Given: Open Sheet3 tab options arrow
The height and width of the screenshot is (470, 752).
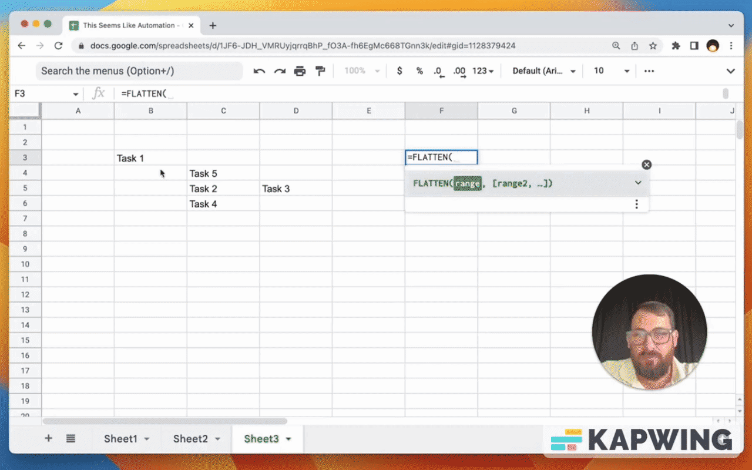Looking at the screenshot, I should pyautogui.click(x=288, y=439).
